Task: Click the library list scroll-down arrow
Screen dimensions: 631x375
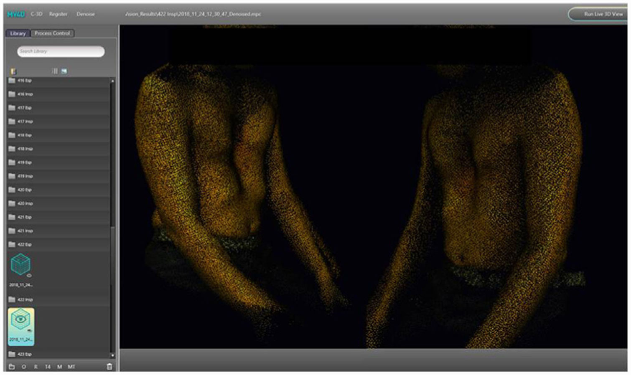Action: [112, 355]
